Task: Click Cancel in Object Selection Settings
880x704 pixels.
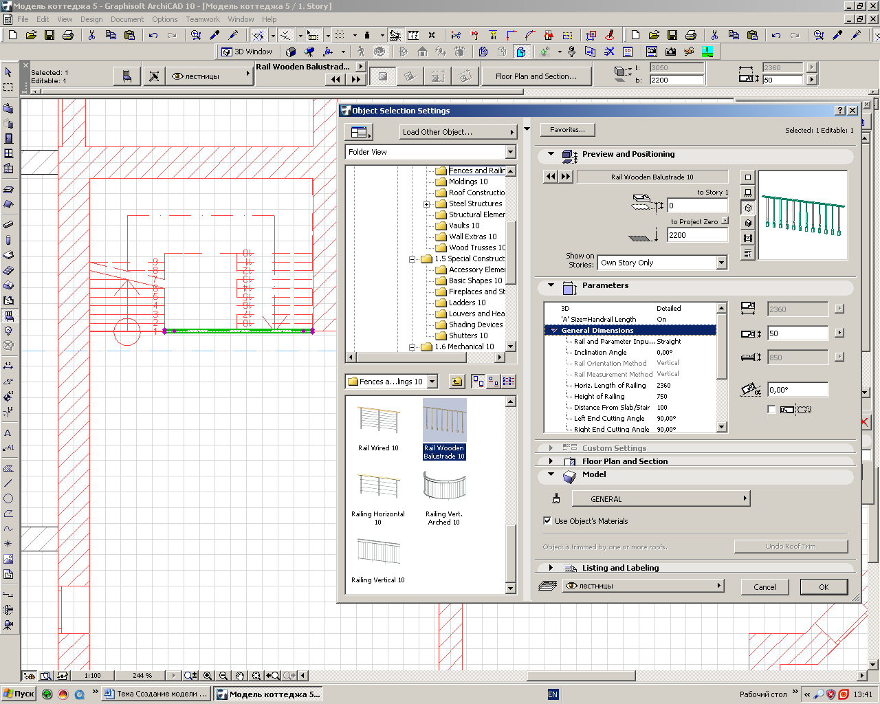Action: [764, 587]
